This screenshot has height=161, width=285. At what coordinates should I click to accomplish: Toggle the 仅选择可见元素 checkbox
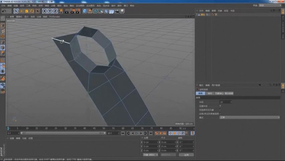220,109
